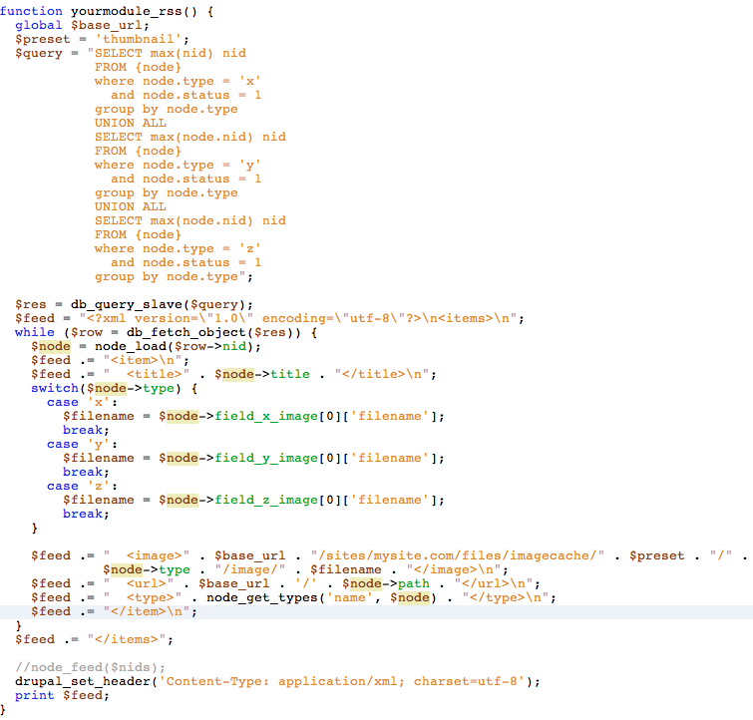Click the 'thumbnail' string value
The width and height of the screenshot is (753, 720).
click(139, 39)
